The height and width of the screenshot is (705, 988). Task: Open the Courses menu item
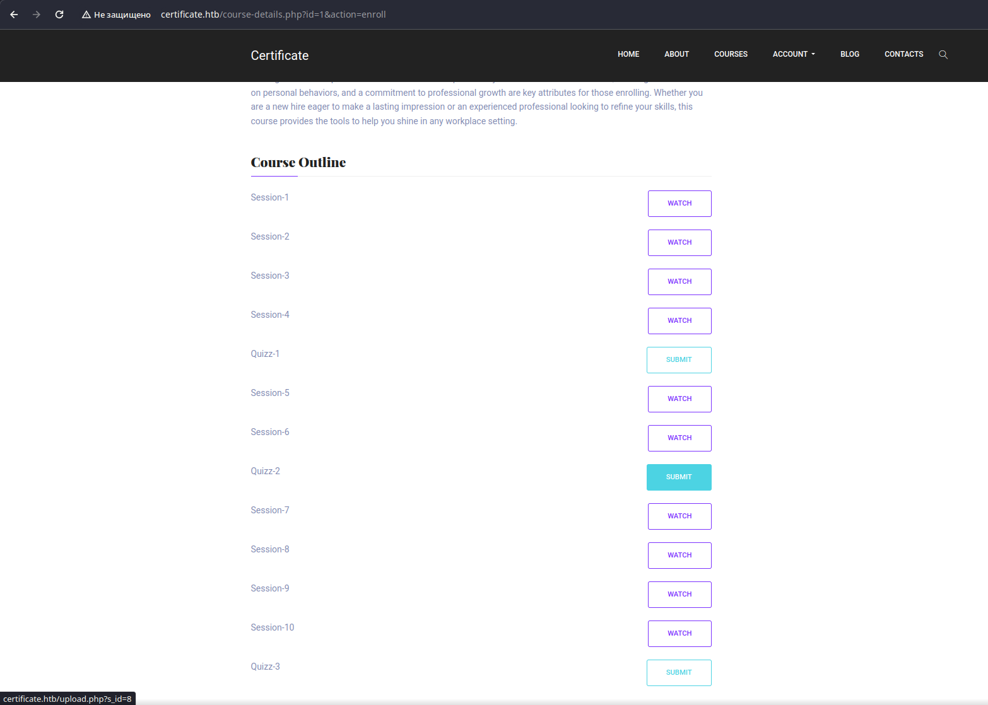[x=731, y=54]
